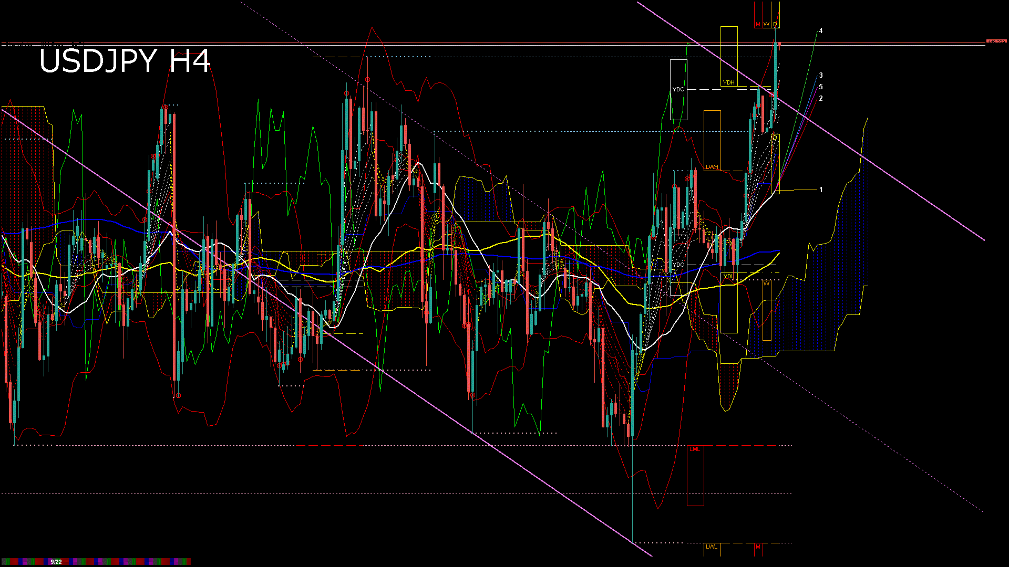Select the YDC yesterday close label
1009x567 pixels.
coord(678,90)
